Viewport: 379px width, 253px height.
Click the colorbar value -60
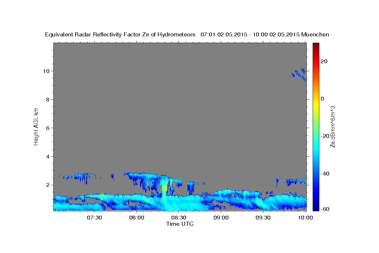pos(324,209)
